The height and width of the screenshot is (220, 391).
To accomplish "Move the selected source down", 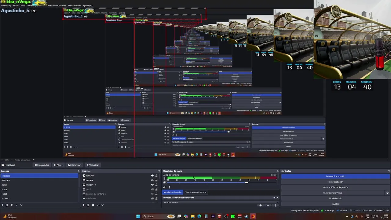I will tap(102, 205).
